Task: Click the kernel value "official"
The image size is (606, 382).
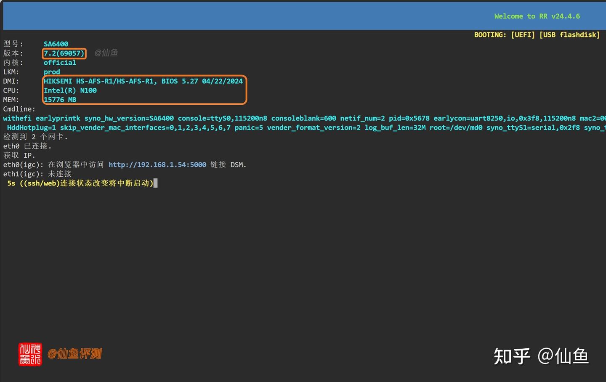Action: tap(60, 63)
